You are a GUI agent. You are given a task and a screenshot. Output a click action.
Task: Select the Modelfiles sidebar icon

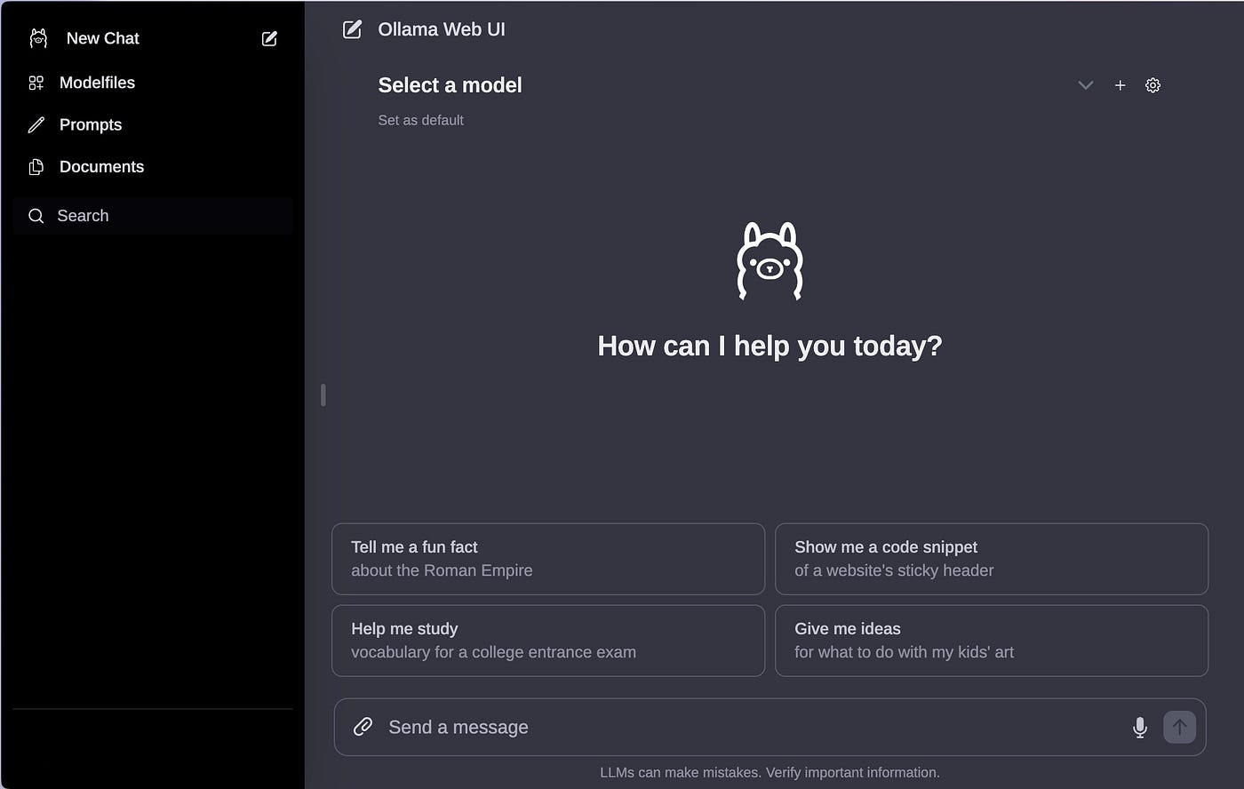[x=36, y=83]
